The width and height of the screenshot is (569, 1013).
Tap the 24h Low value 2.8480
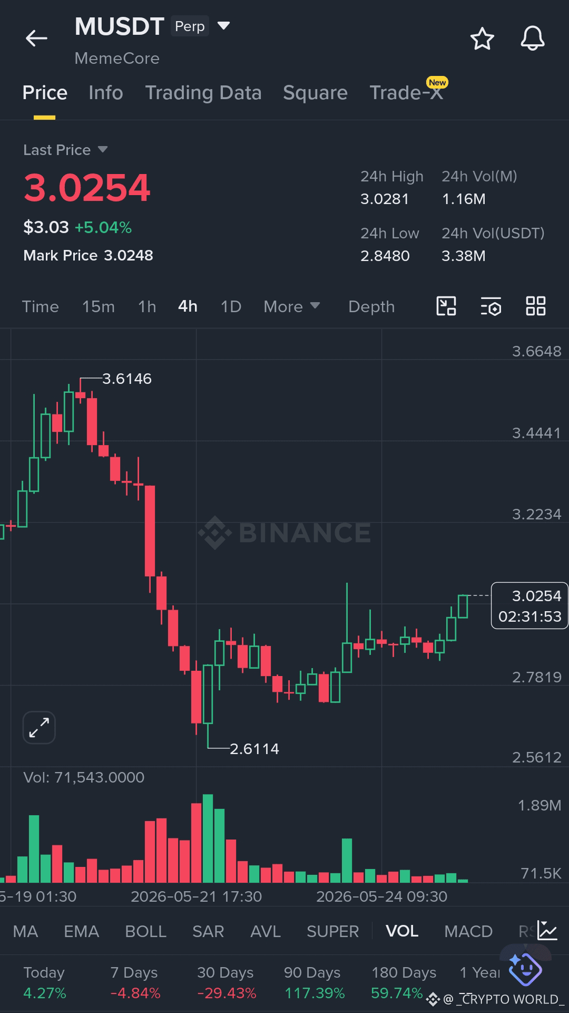[x=385, y=256]
